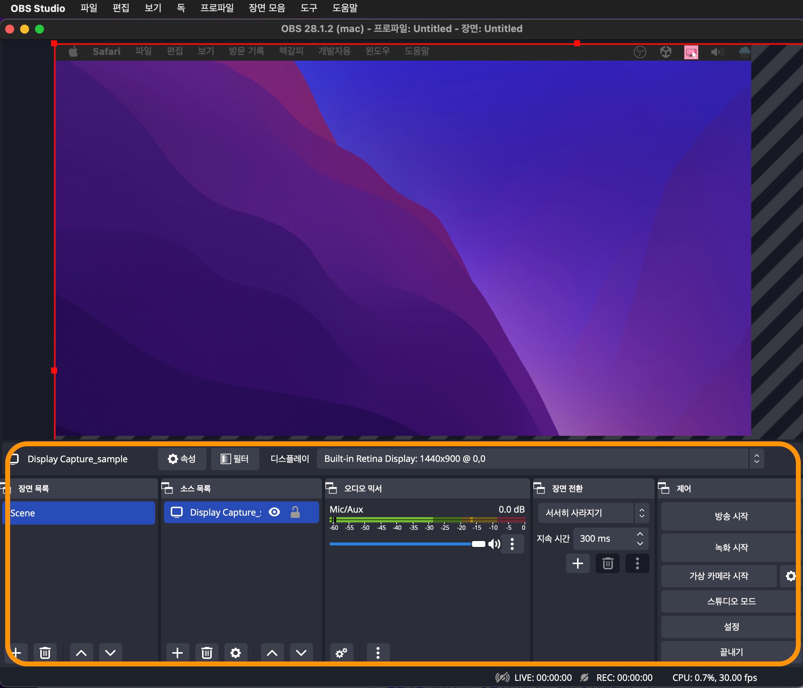Open 장면 모음 menu in menu bar
Screen dimensions: 803x688
click(x=267, y=8)
